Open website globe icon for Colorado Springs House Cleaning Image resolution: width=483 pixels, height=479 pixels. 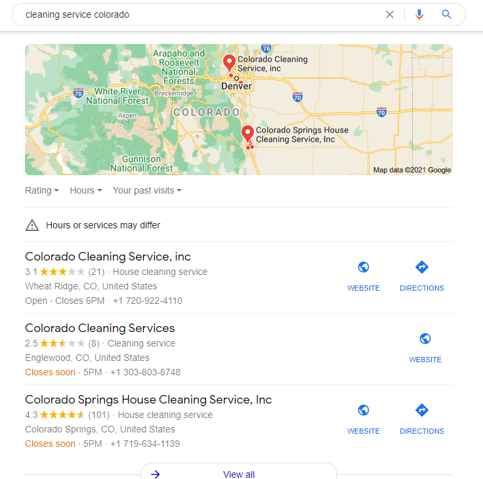point(364,410)
